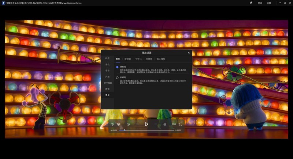The width and height of the screenshot is (293, 159).
Task: Mute audio with the speaker icon
Action: (x=112, y=124)
